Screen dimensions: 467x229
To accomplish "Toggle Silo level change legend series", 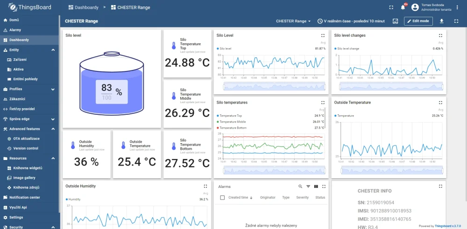I will [x=347, y=49].
